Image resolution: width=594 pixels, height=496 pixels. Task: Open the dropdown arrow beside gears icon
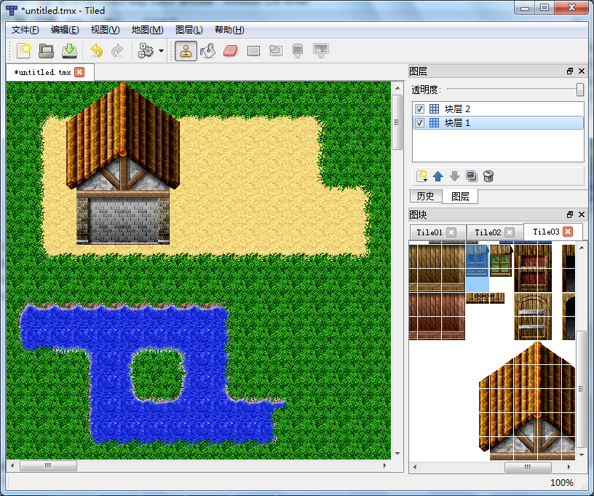(161, 51)
